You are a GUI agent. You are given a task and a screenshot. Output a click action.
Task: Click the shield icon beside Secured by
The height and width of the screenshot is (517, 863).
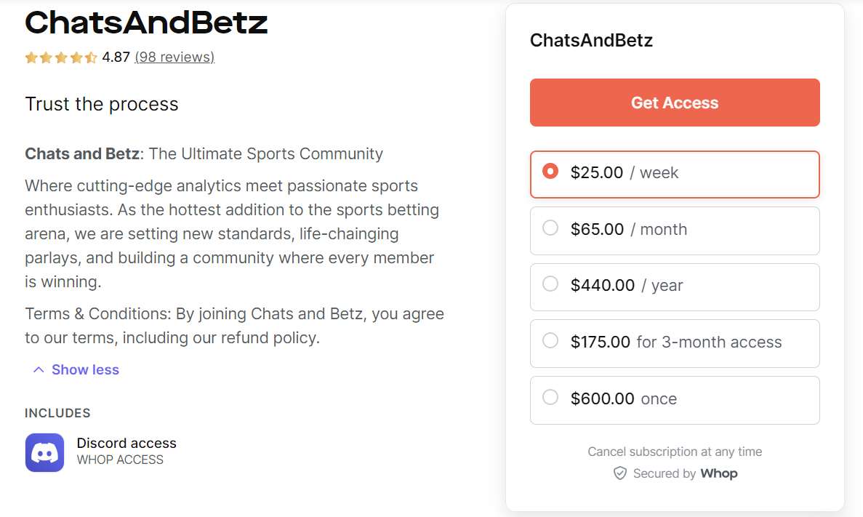[620, 473]
